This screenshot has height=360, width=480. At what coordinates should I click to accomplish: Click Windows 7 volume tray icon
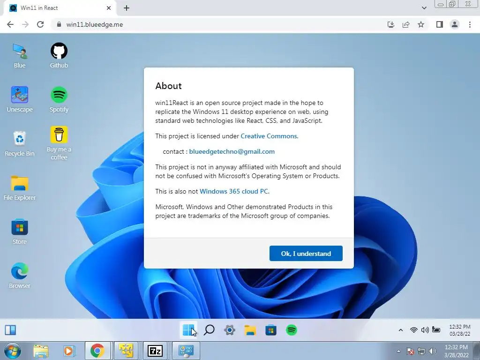coord(433,351)
